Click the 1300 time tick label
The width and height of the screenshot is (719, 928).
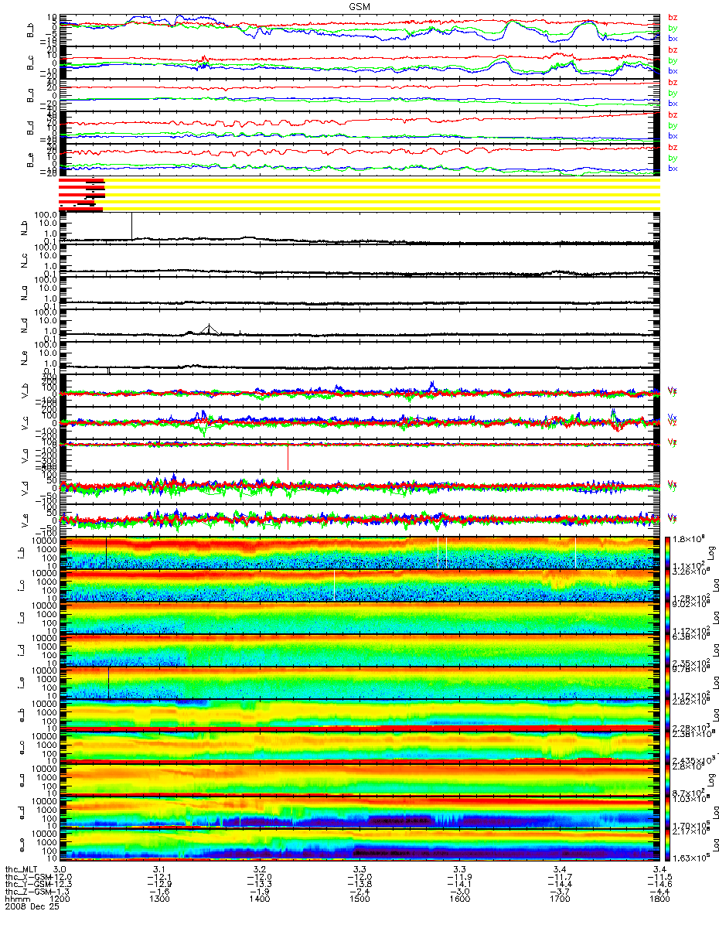click(160, 899)
